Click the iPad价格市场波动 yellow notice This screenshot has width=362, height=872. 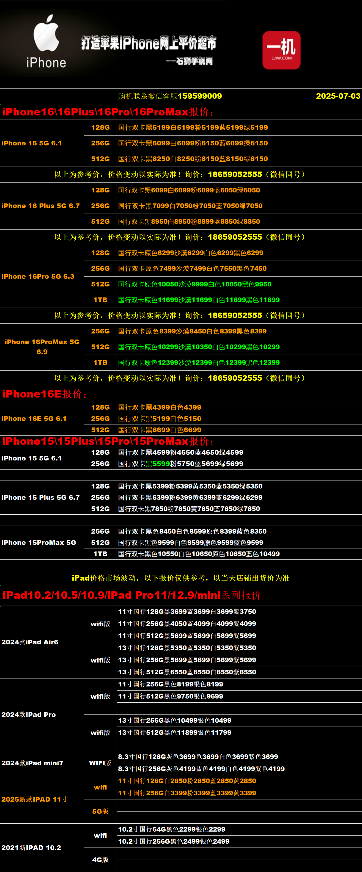click(x=181, y=578)
